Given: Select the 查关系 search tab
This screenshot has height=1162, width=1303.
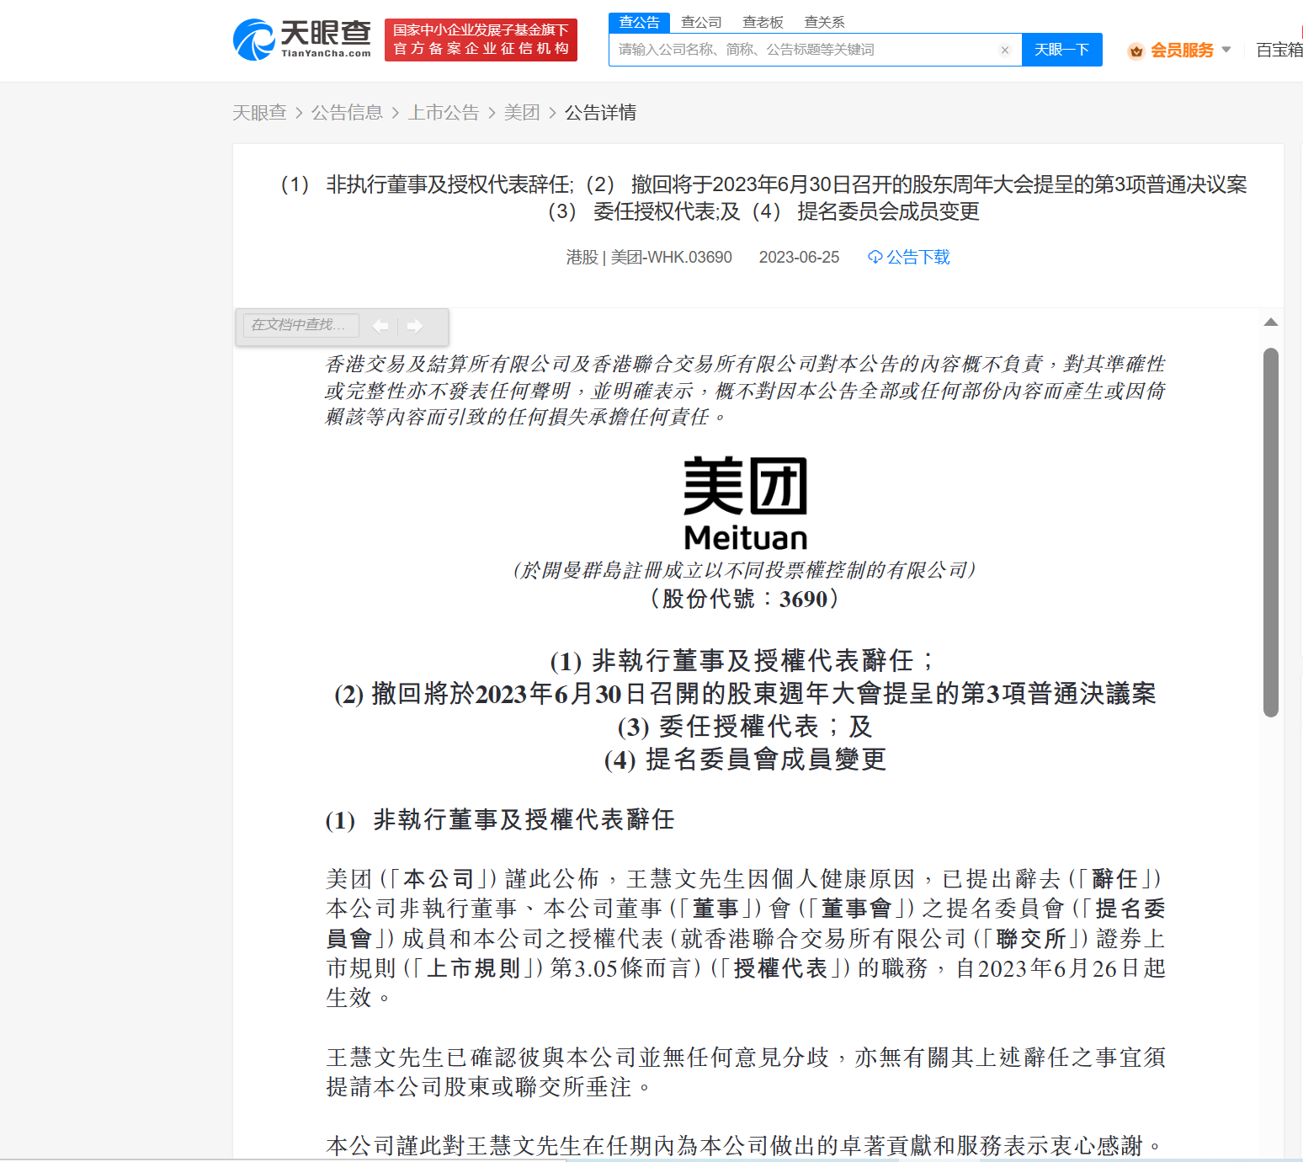Looking at the screenshot, I should pos(824,22).
